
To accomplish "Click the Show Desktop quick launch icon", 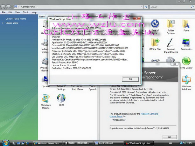I will tap(18, 143).
